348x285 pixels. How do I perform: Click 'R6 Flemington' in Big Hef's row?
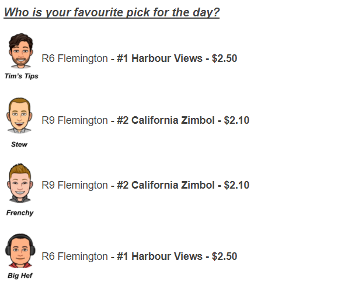75,256
